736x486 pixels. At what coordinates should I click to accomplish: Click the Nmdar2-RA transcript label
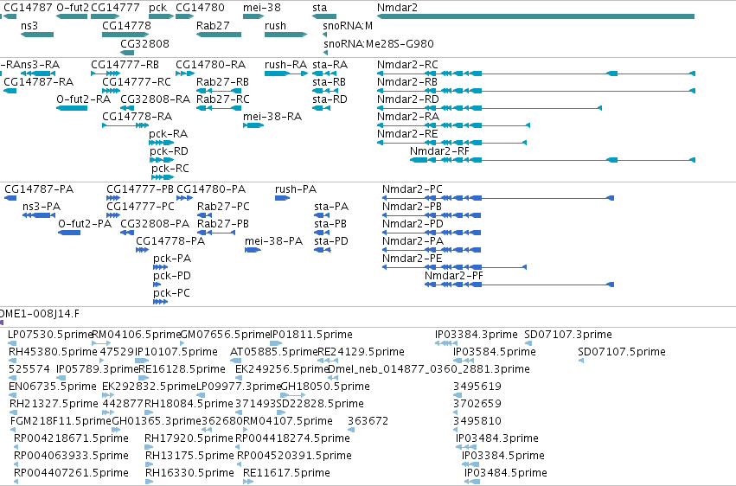coord(408,117)
